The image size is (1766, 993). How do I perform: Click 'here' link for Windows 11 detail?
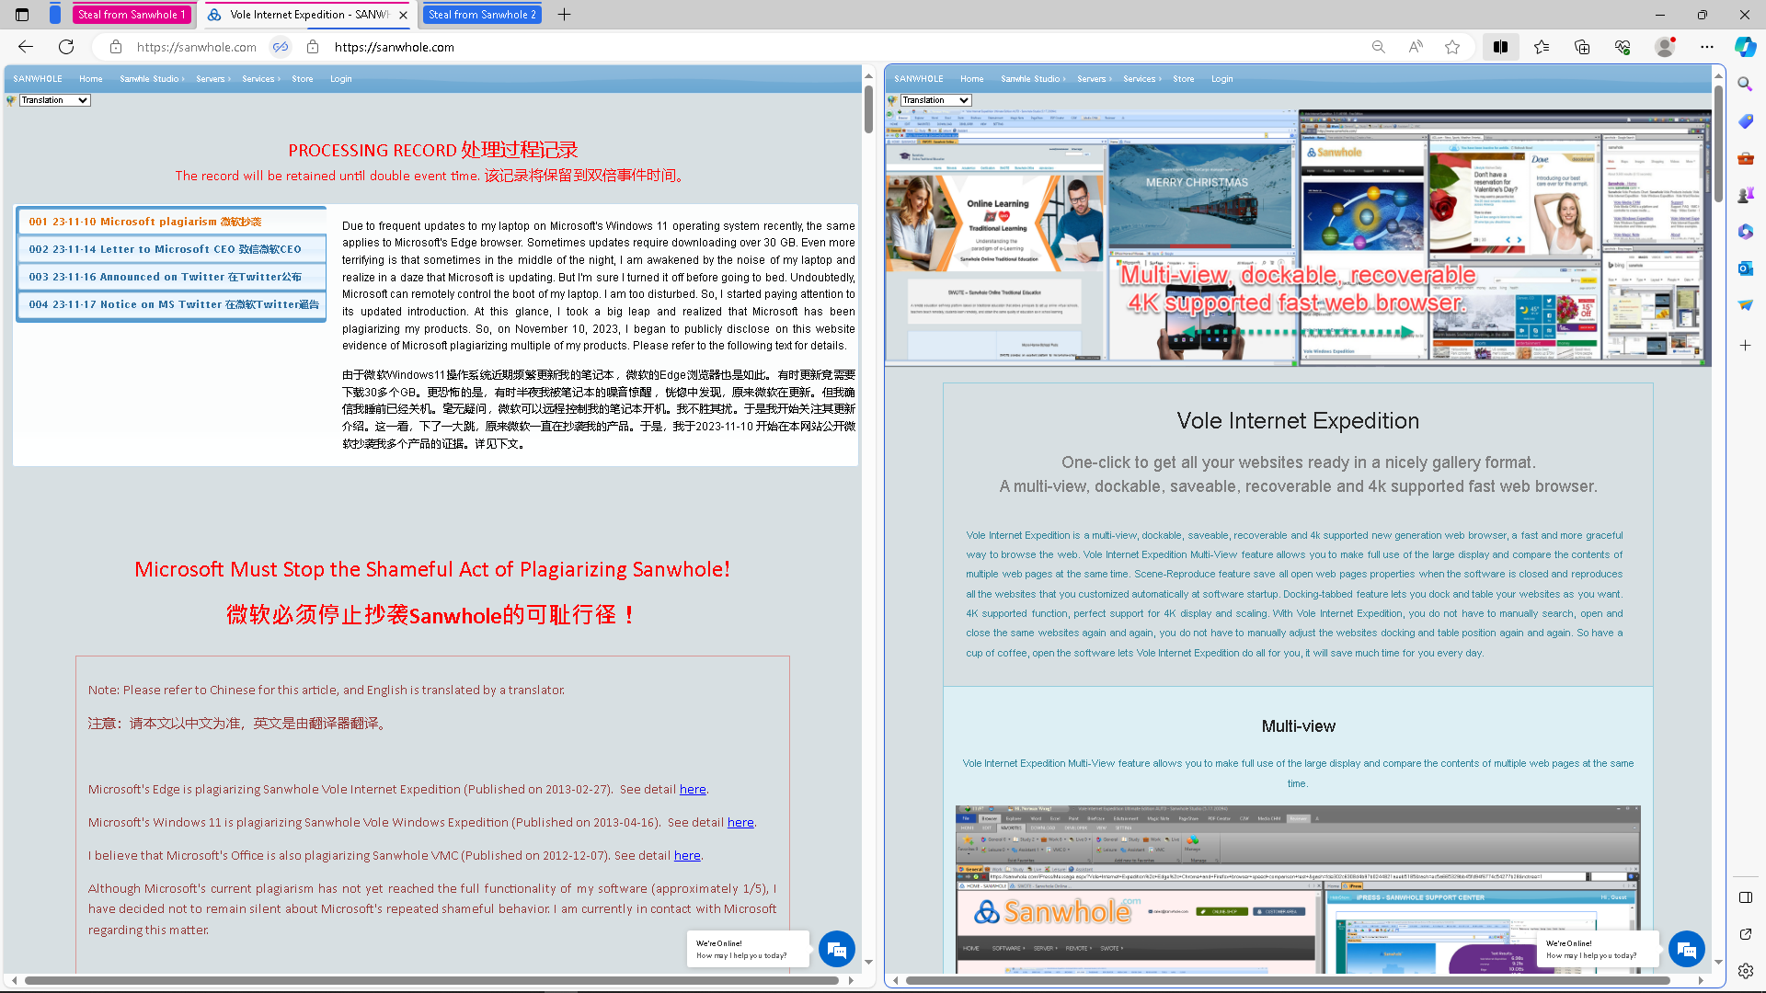pos(740,822)
